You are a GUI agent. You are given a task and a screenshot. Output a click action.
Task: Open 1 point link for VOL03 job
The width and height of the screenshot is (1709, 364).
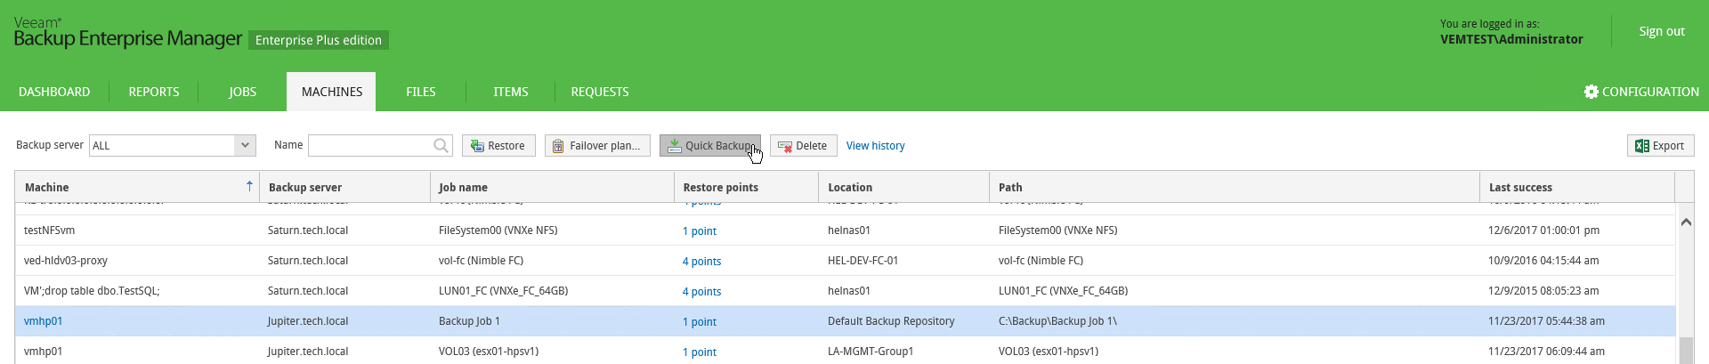coord(700,352)
